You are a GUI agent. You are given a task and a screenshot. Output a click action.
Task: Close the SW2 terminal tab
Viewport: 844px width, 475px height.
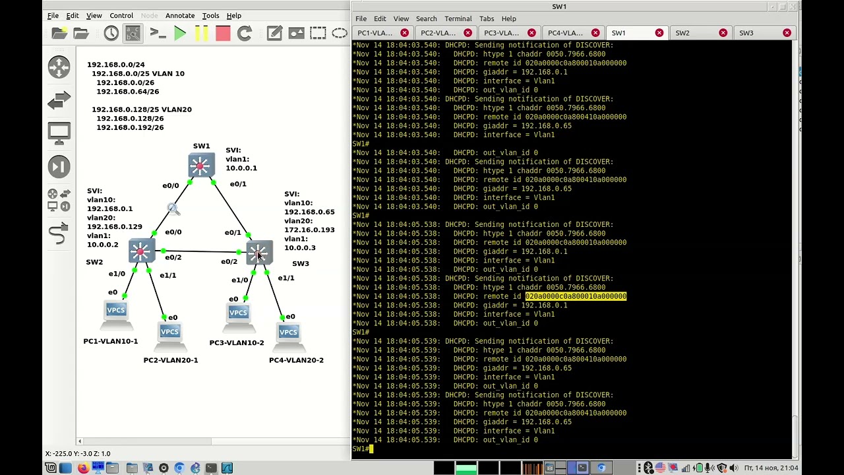[x=723, y=33]
